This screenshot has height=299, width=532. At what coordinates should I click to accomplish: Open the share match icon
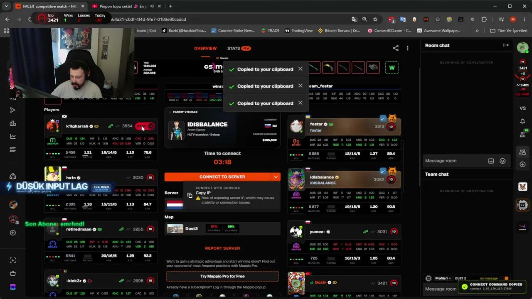[x=396, y=48]
